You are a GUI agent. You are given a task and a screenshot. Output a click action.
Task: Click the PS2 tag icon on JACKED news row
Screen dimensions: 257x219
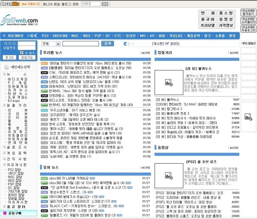44,77
